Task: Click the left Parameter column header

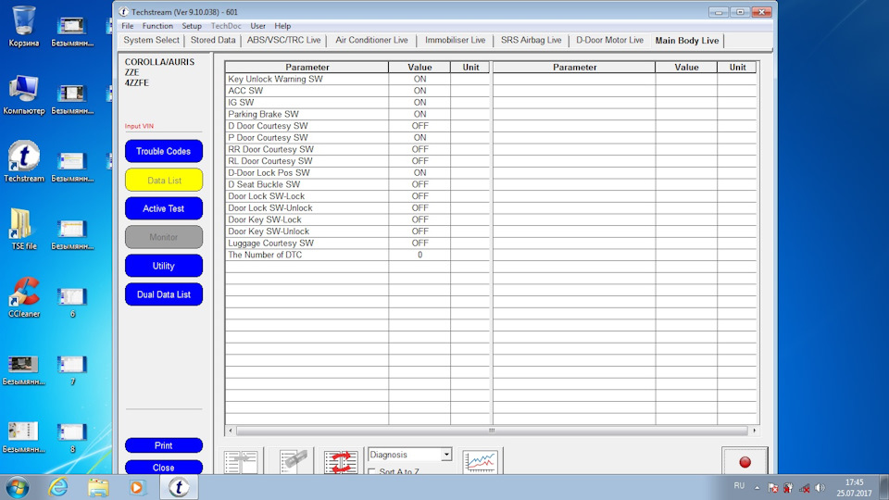Action: [x=307, y=67]
